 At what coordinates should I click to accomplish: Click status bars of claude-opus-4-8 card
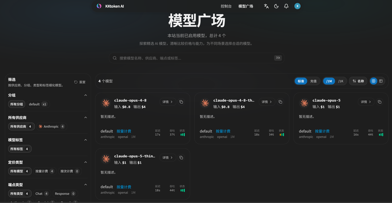pos(183,134)
